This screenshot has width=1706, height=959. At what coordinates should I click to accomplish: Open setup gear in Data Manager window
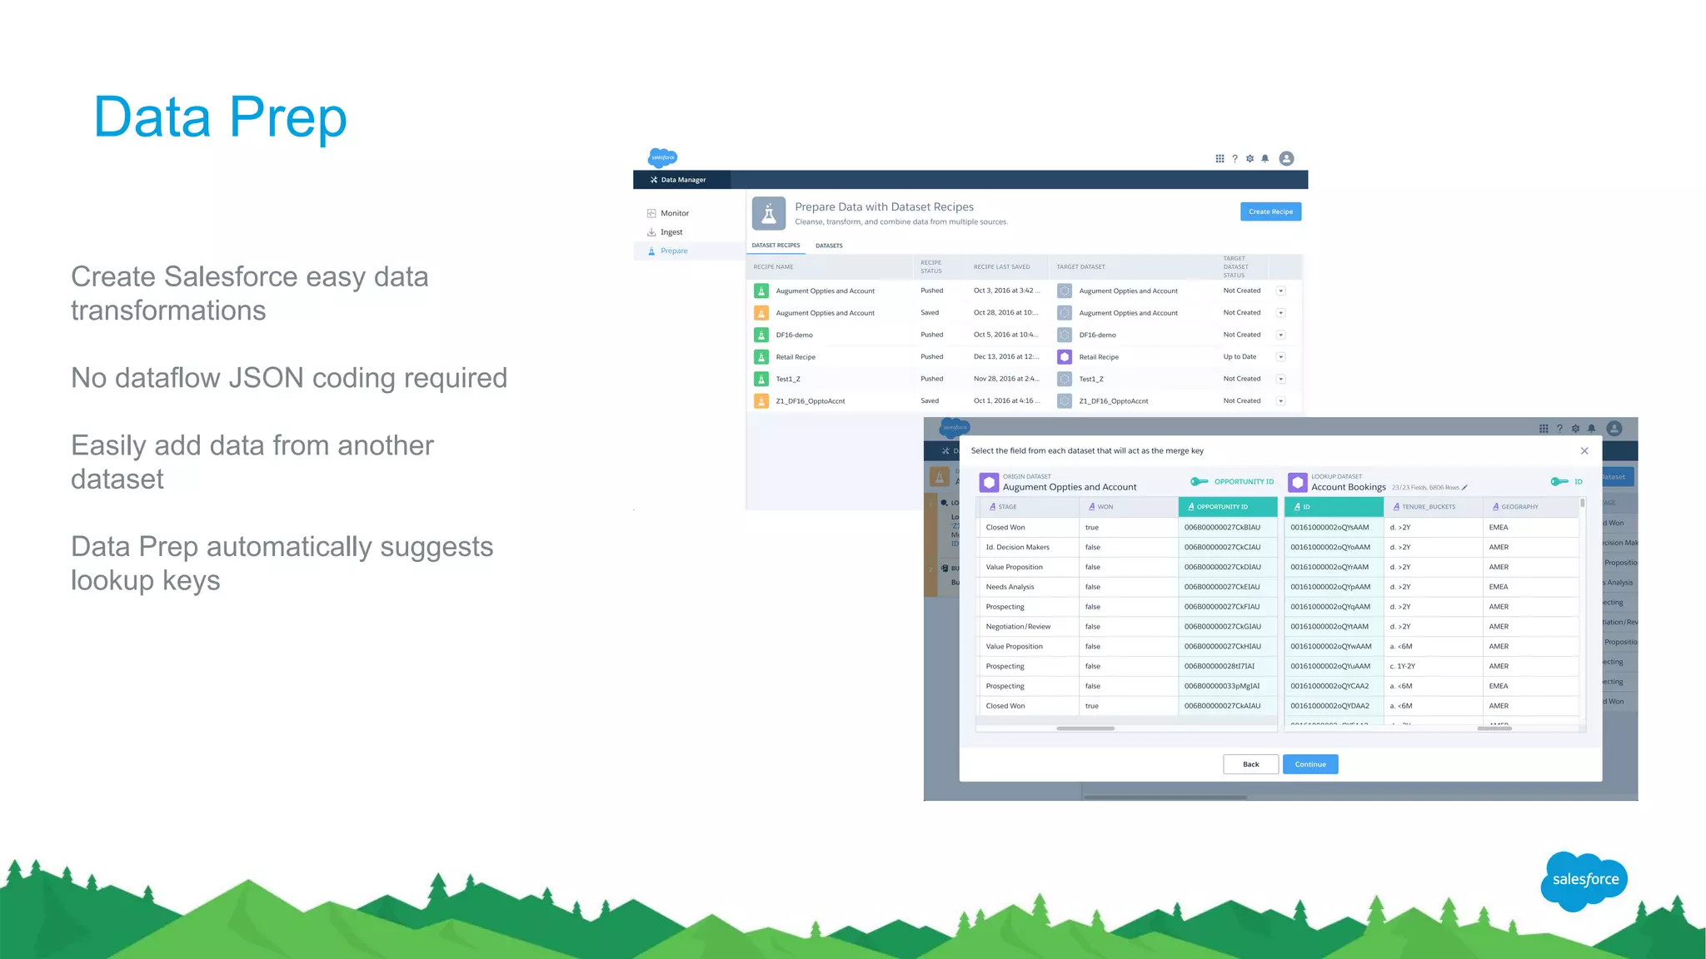pyautogui.click(x=1250, y=158)
